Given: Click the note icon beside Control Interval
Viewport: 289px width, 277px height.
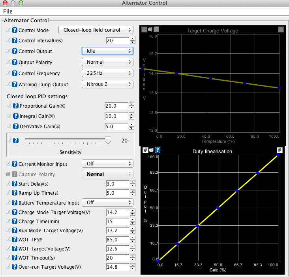Looking at the screenshot, I should (x=8, y=40).
